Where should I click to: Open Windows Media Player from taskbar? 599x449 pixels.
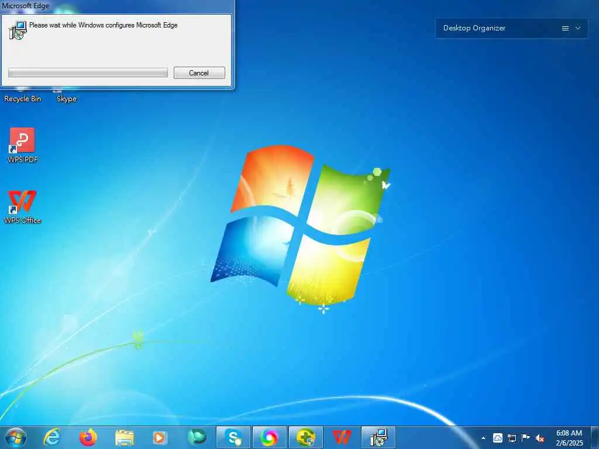(160, 437)
